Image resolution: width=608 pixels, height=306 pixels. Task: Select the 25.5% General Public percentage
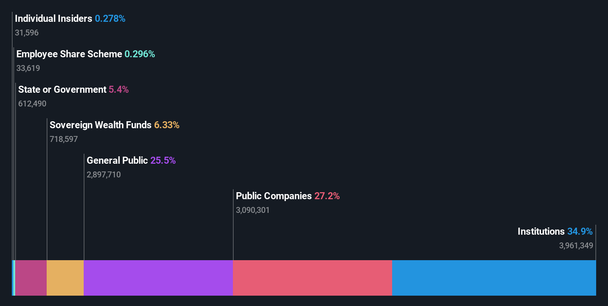pos(163,160)
